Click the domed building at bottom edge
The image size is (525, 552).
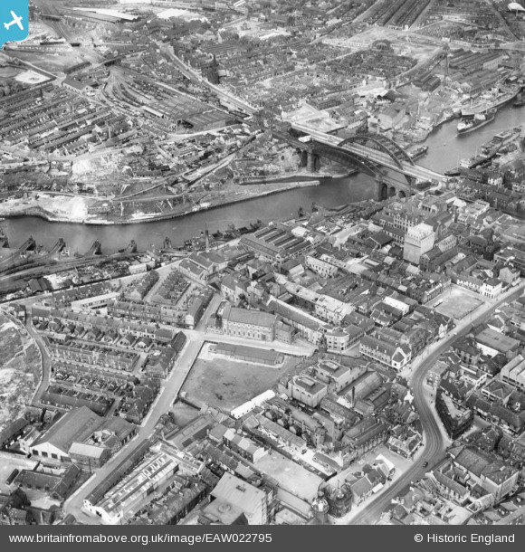tap(320, 507)
